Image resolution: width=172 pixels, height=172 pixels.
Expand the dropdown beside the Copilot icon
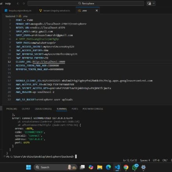click(154, 3)
